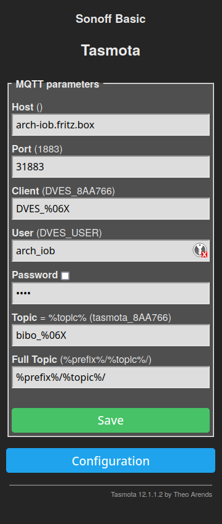The image size is (222, 524).
Task: Click the Tasmota heading text
Action: pyautogui.click(x=111, y=51)
